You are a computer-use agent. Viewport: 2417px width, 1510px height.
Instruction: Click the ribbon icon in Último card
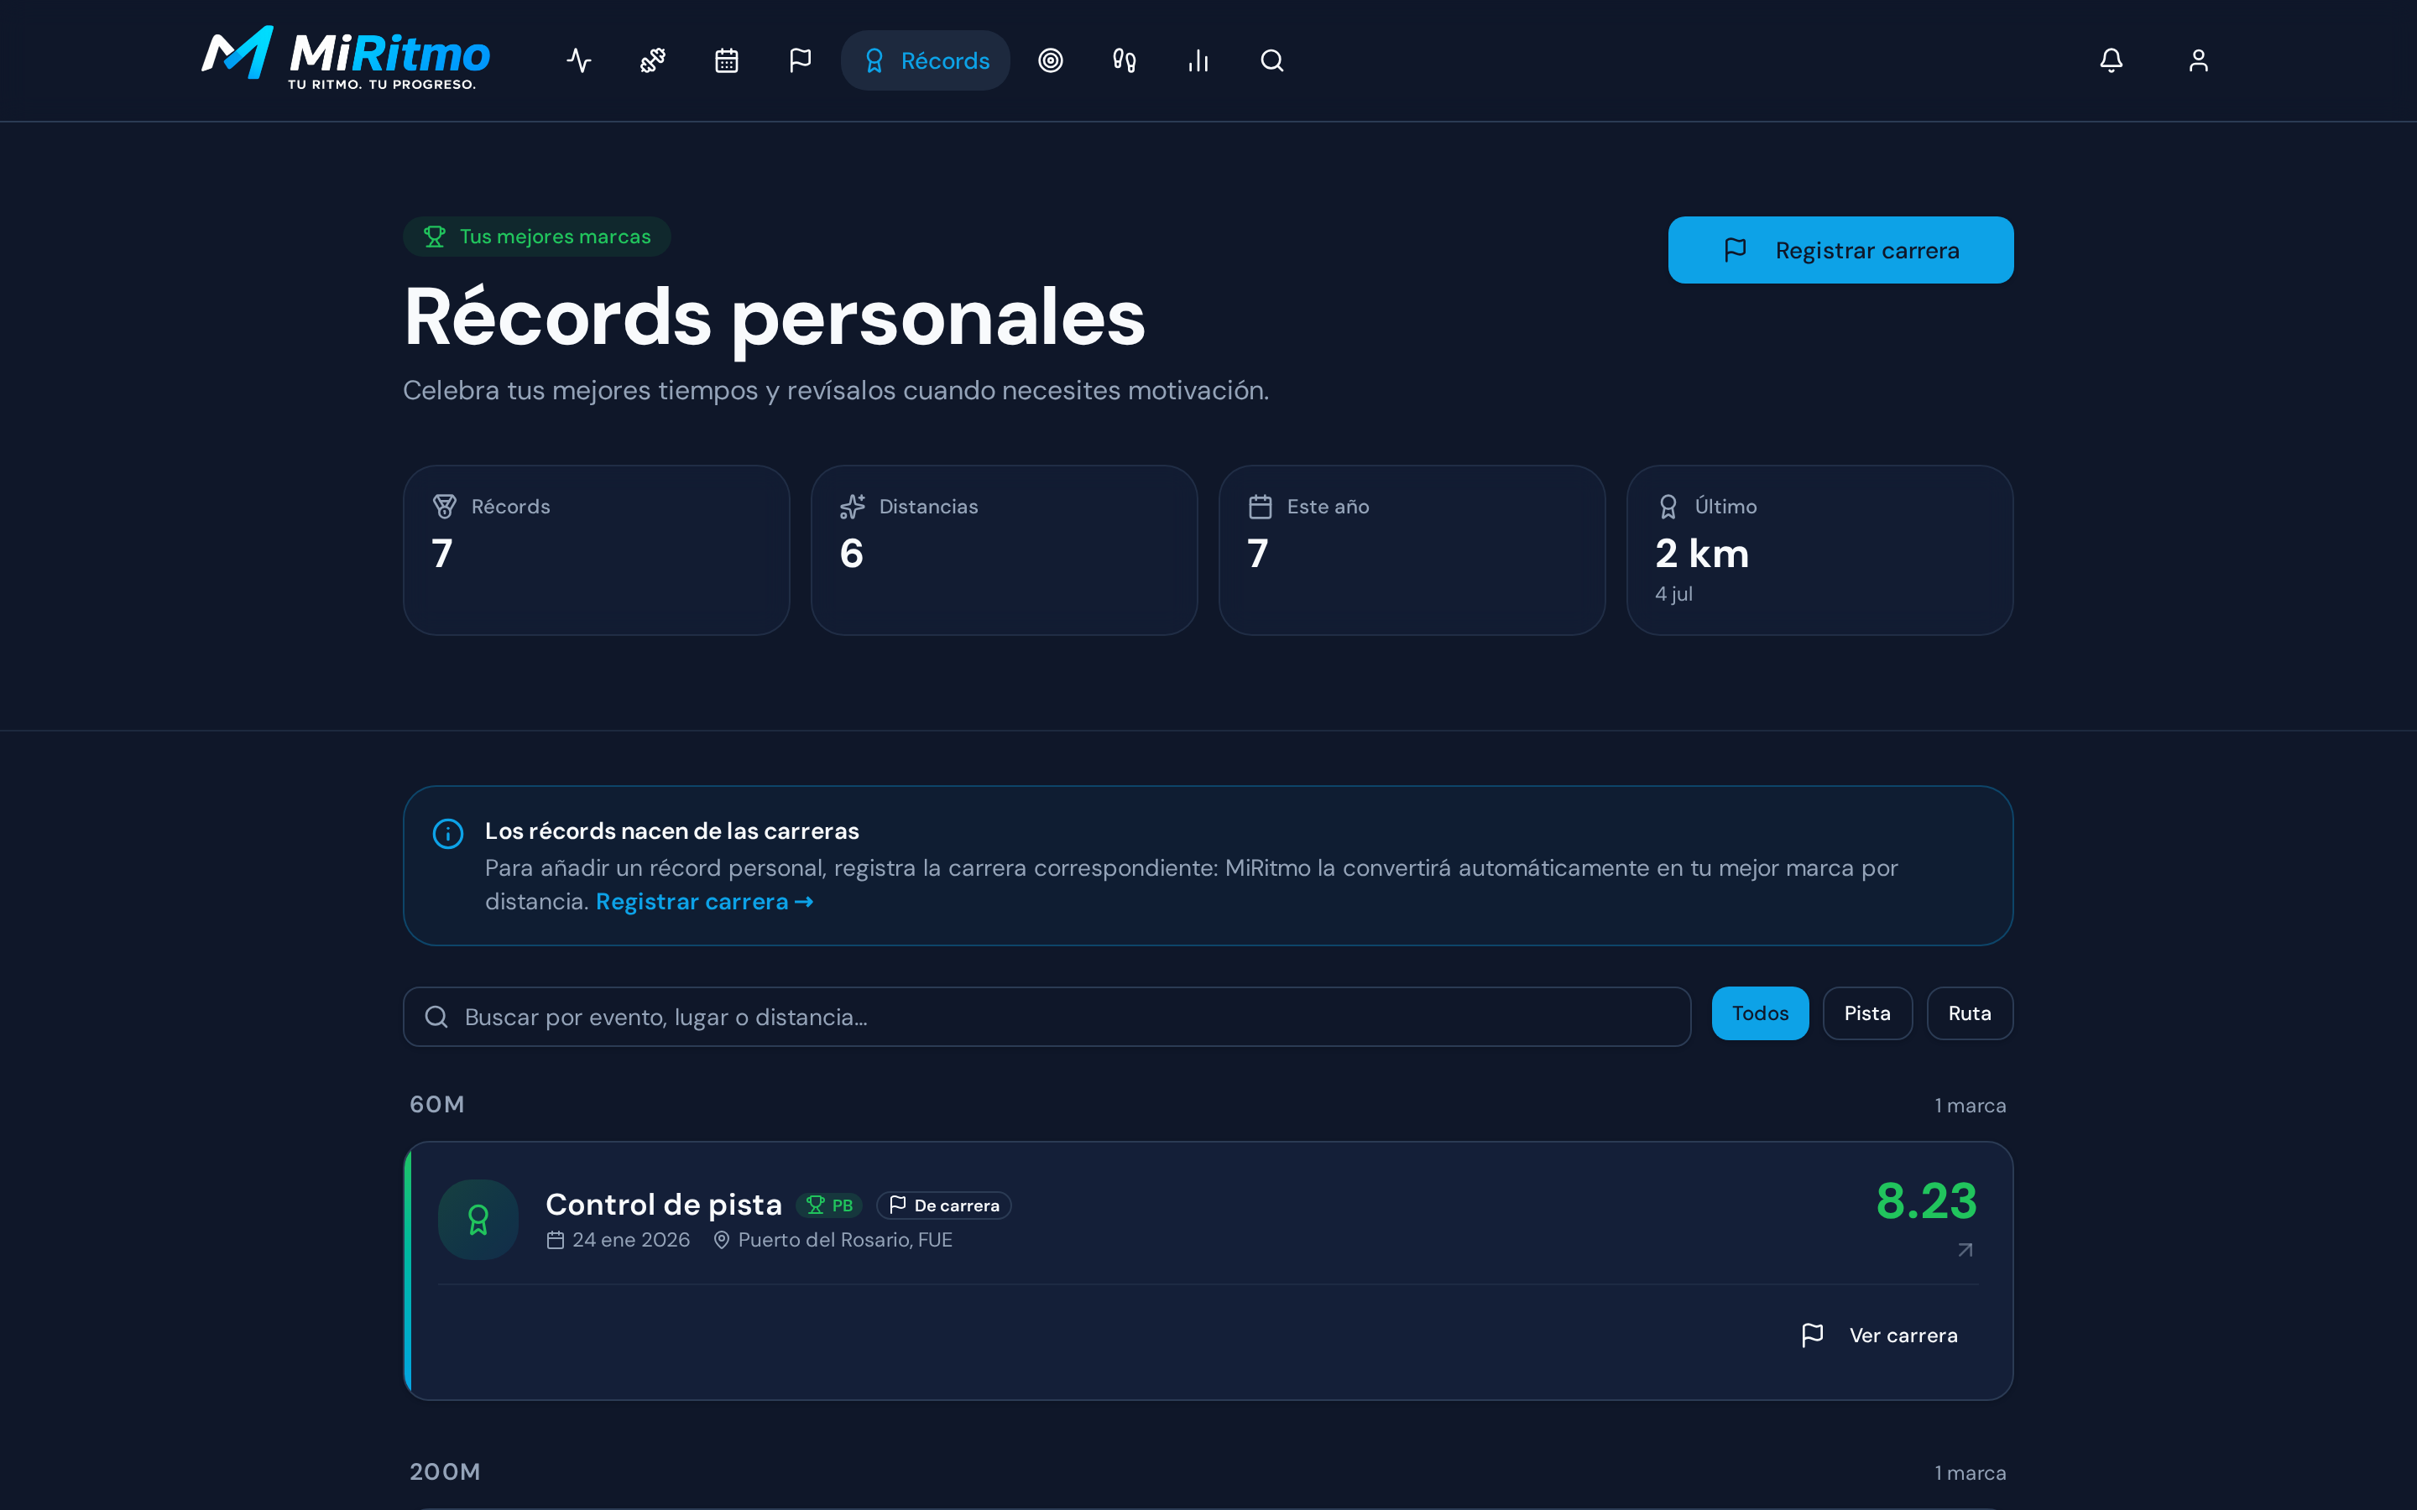click(1668, 507)
